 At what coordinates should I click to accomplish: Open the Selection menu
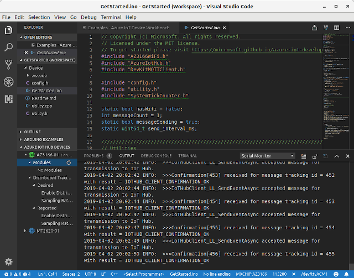[39, 17]
